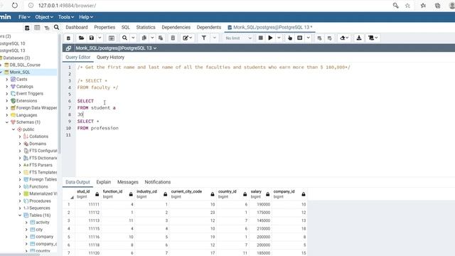Click the Explain icon in the toolbar
The width and height of the screenshot is (455, 256).
[290, 38]
